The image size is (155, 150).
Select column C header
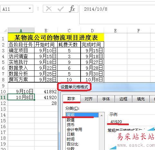coord(69,31)
